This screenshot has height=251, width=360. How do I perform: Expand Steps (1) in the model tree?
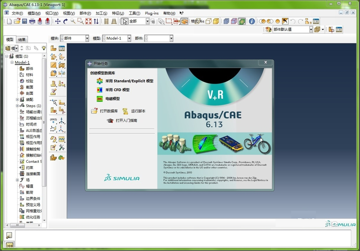[x=17, y=106]
